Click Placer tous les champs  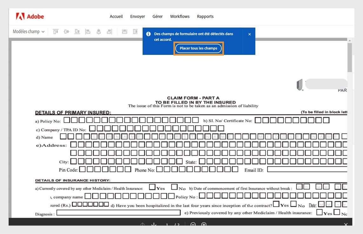[x=198, y=48]
